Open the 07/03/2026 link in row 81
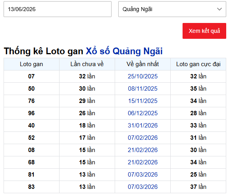The width and height of the screenshot is (229, 196). 143,175
